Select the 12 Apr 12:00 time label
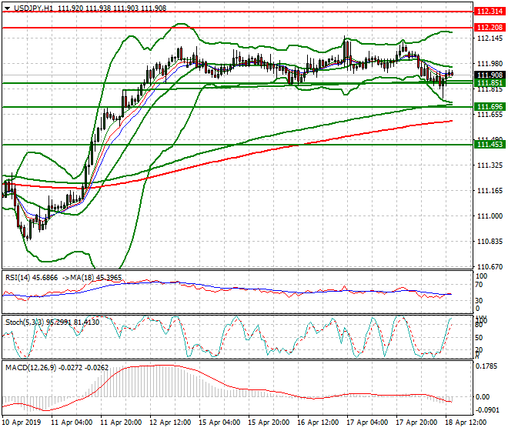This screenshot has height=431, width=508. (170, 423)
